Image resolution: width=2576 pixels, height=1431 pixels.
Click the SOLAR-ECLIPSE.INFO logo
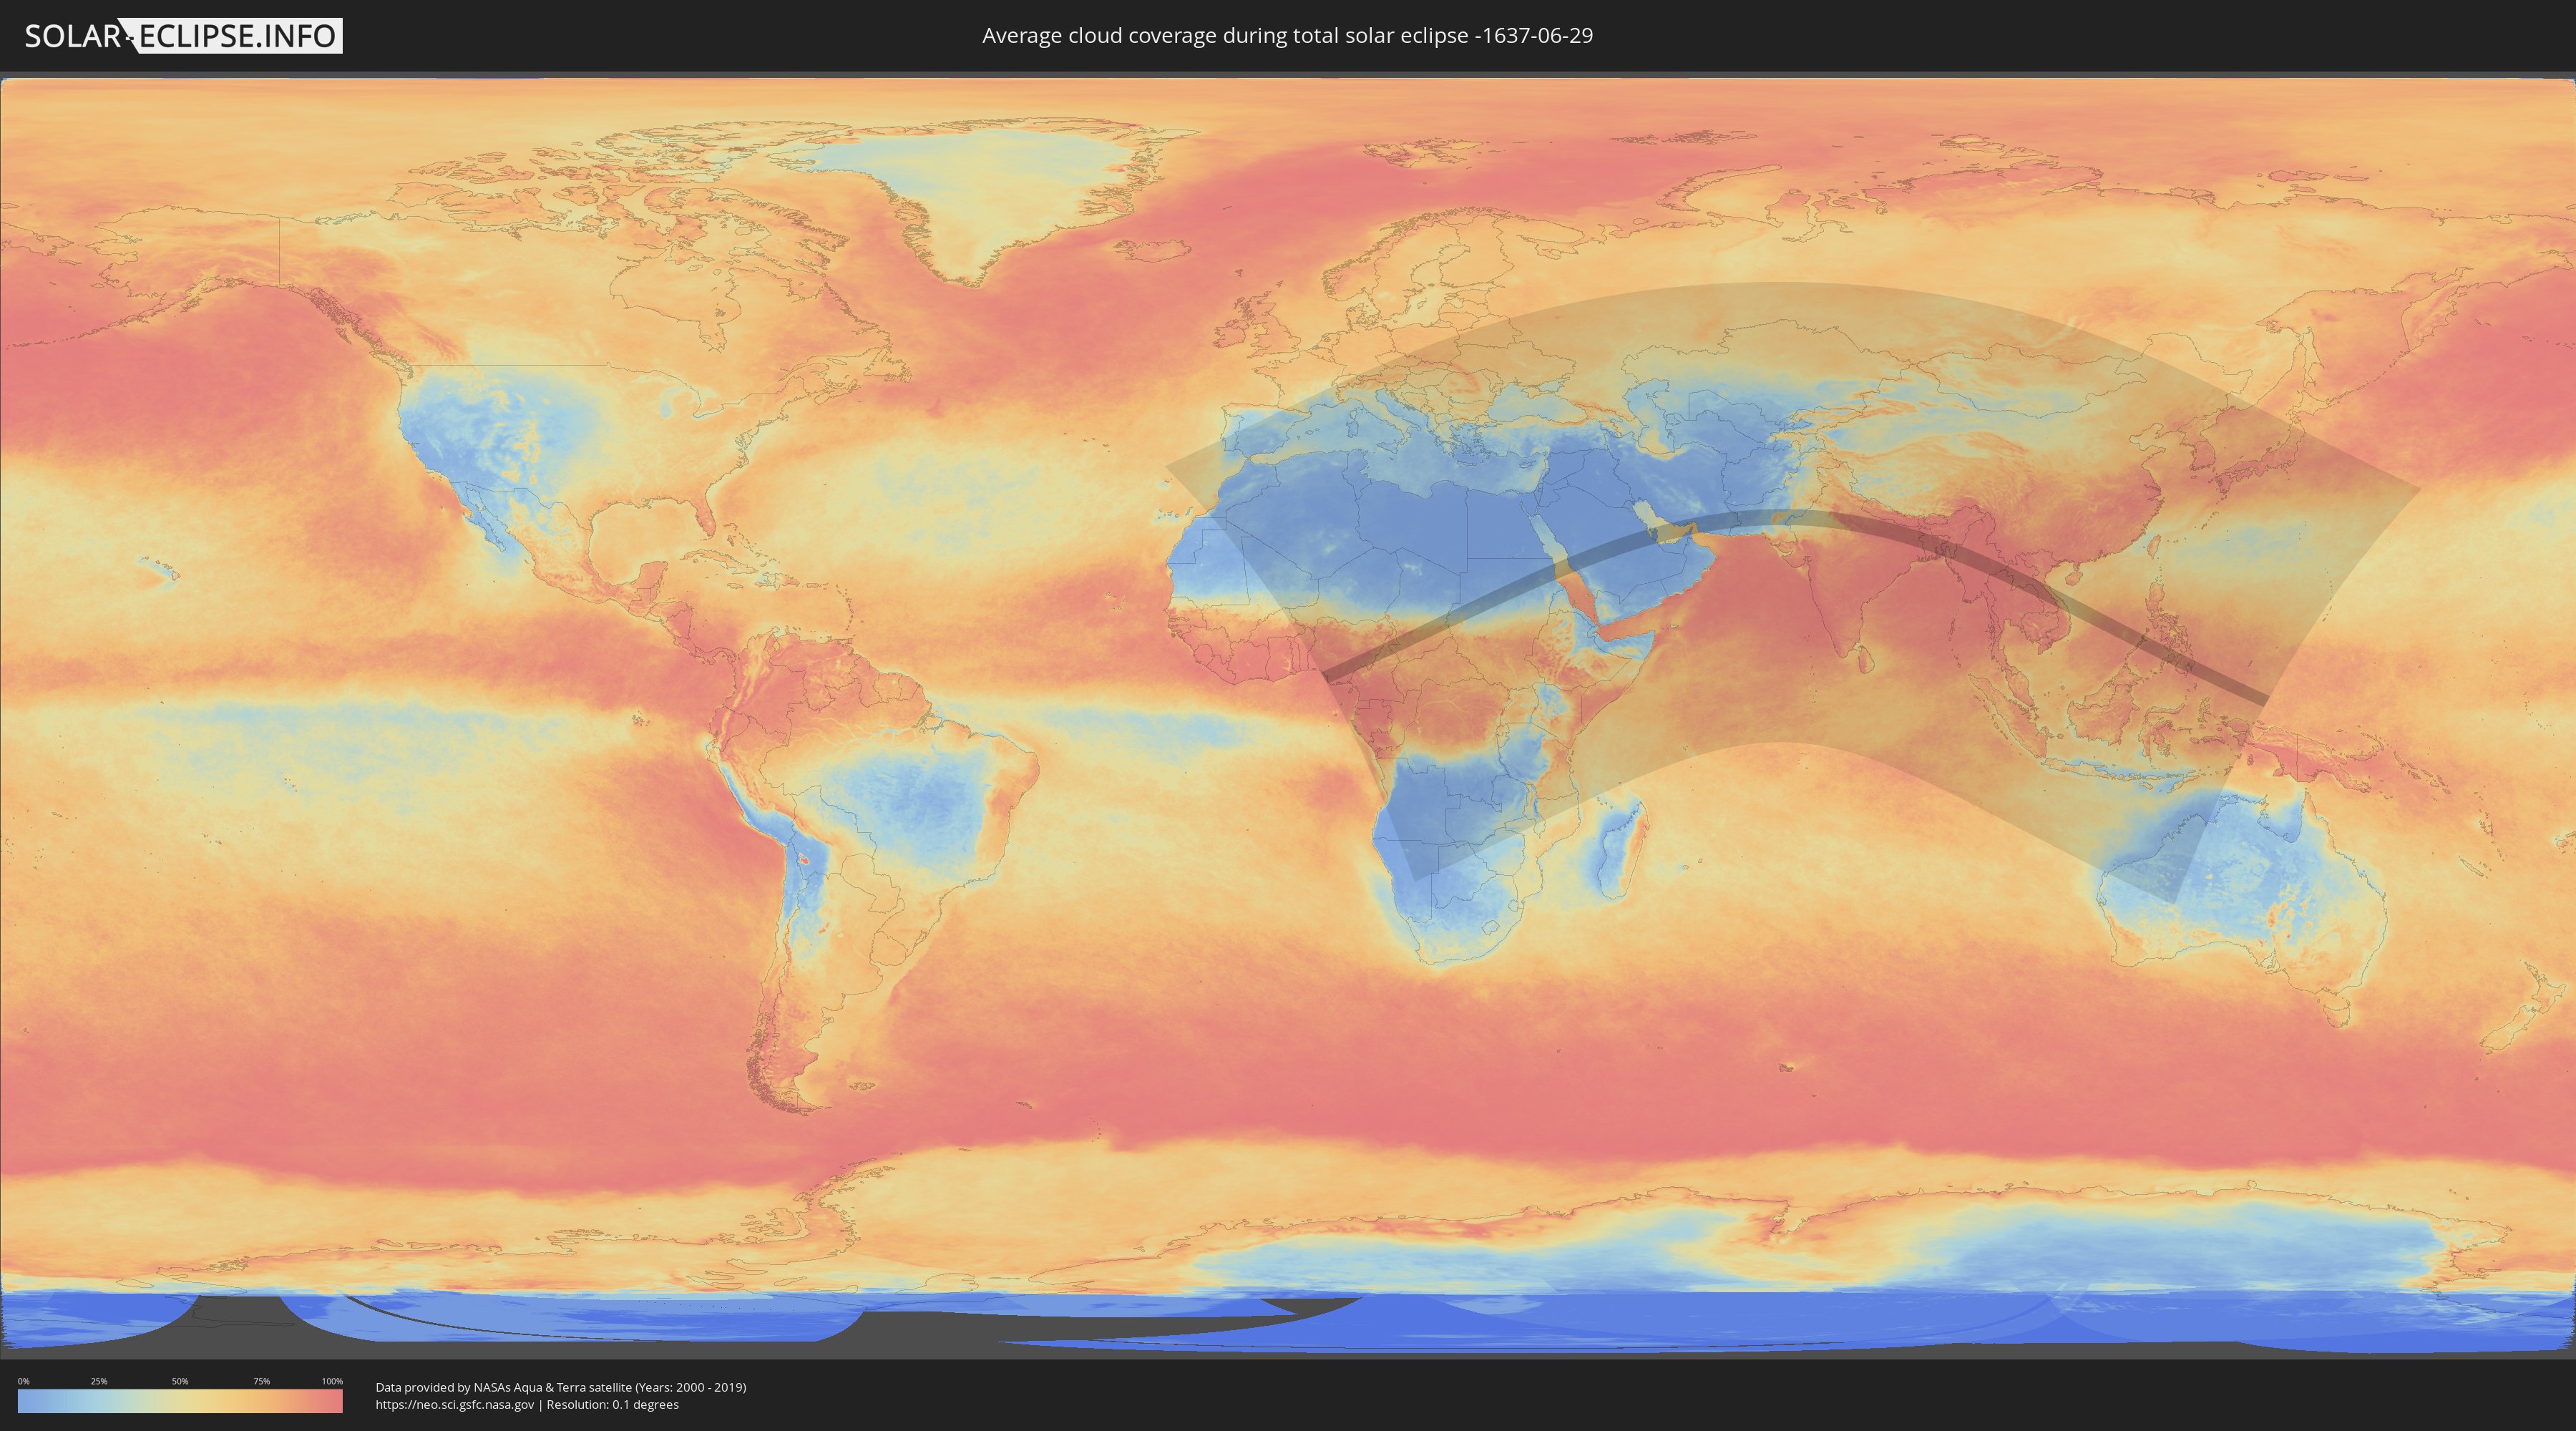(183, 36)
